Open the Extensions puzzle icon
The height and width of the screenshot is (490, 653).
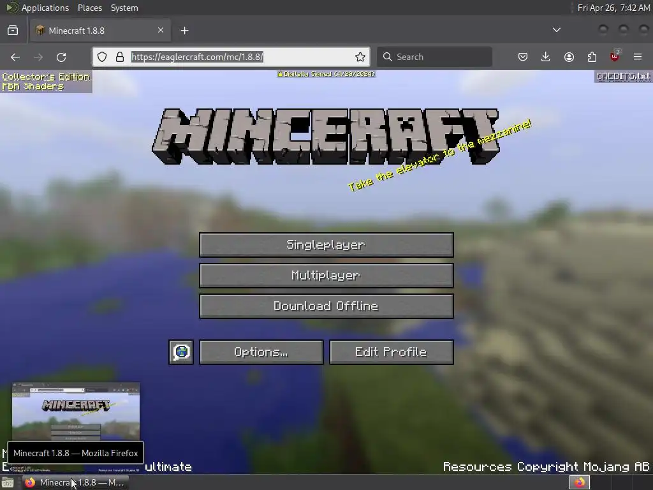(592, 57)
